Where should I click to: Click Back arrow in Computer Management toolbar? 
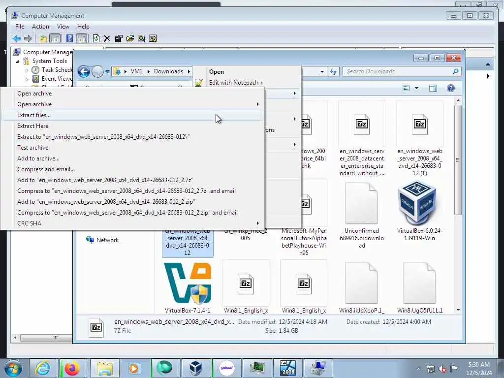coord(16,38)
